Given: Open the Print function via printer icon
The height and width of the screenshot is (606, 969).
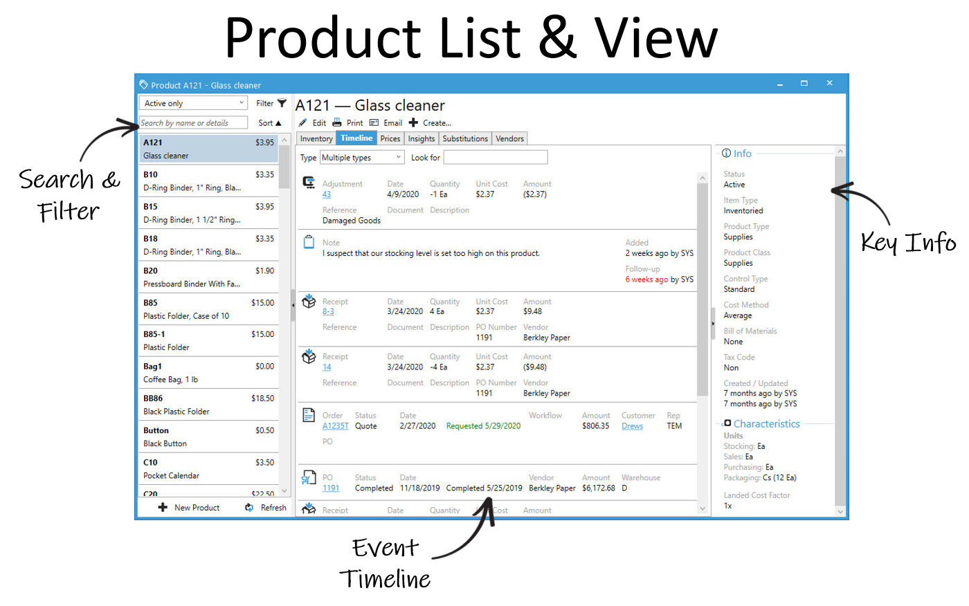Looking at the screenshot, I should click(337, 122).
